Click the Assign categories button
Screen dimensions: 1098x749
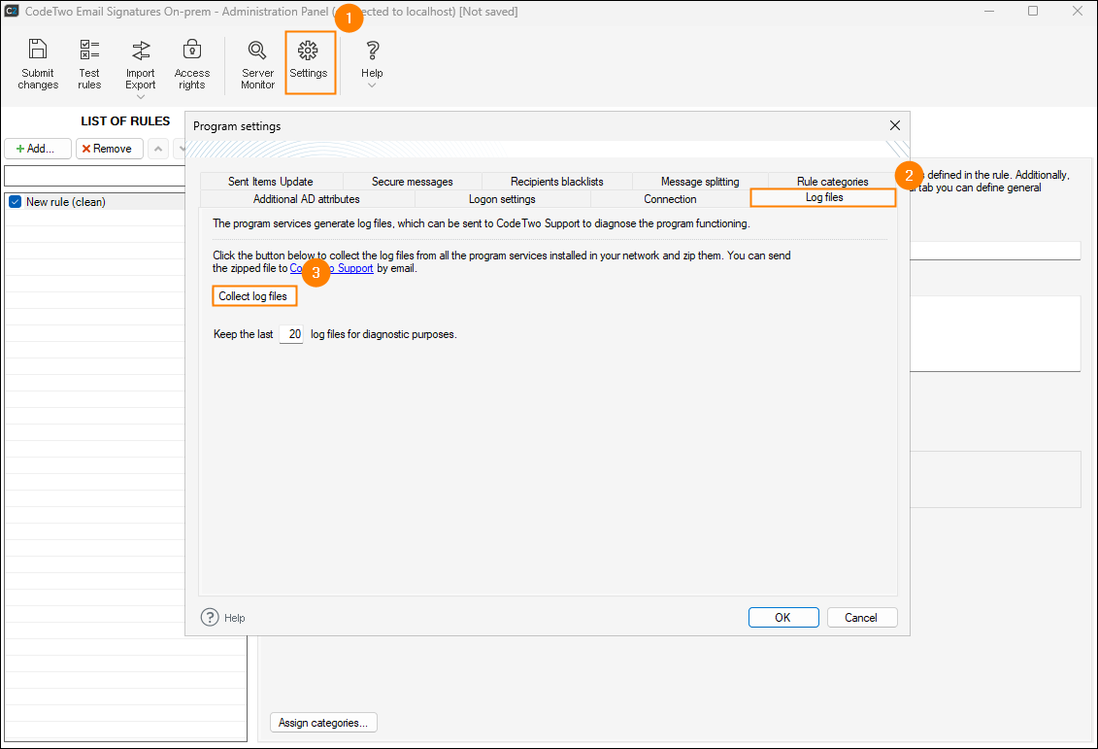pos(323,722)
